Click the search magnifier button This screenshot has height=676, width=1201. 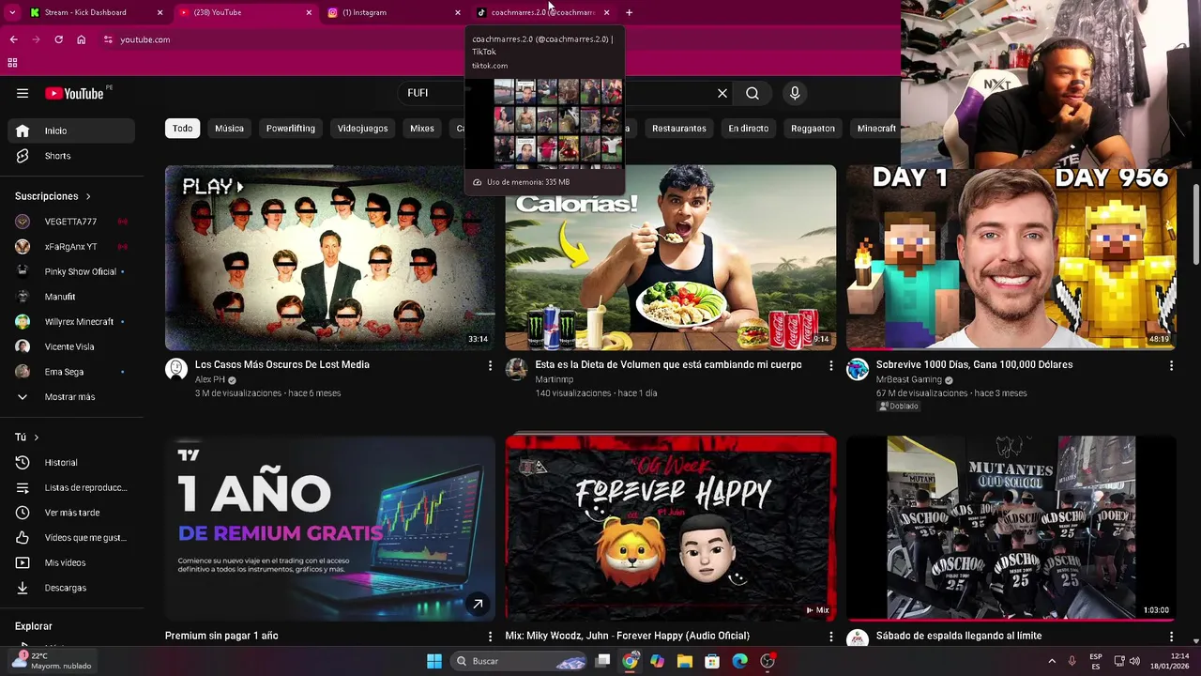point(753,93)
